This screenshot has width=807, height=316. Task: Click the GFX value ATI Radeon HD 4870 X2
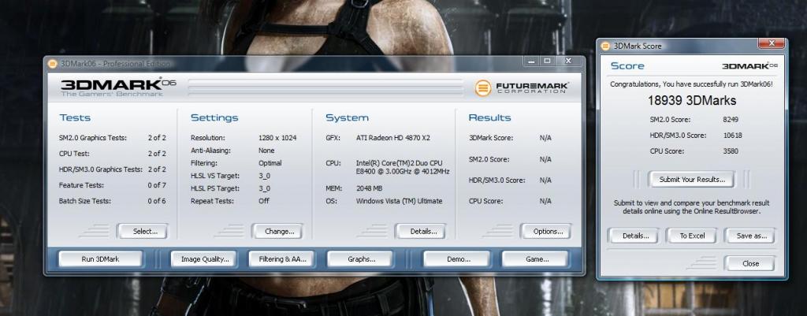(392, 138)
